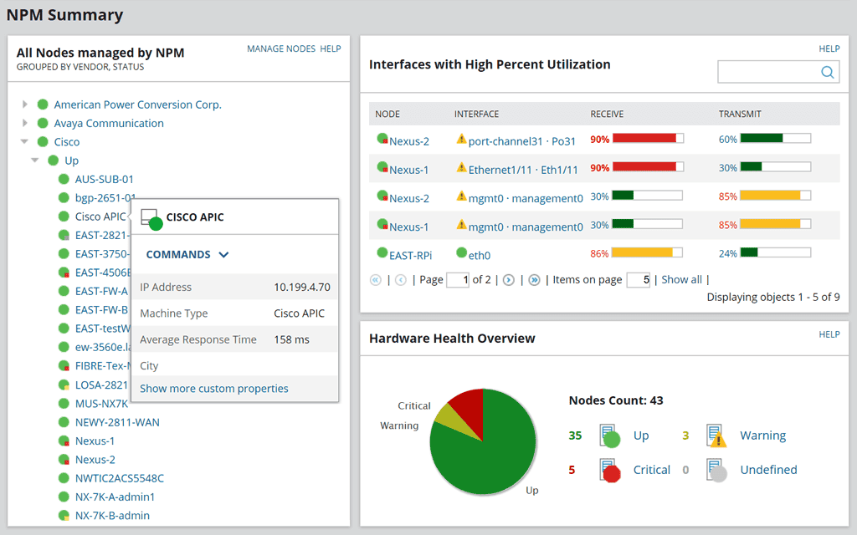Collapse the Cisco vendor group
This screenshot has width=857, height=535.
[24, 141]
